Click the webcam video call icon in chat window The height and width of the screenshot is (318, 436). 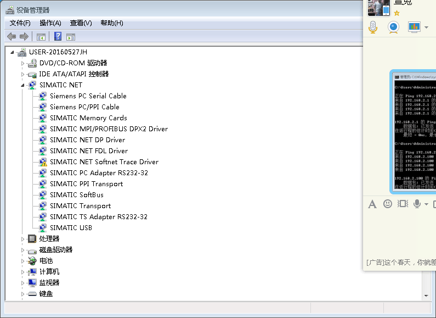393,27
